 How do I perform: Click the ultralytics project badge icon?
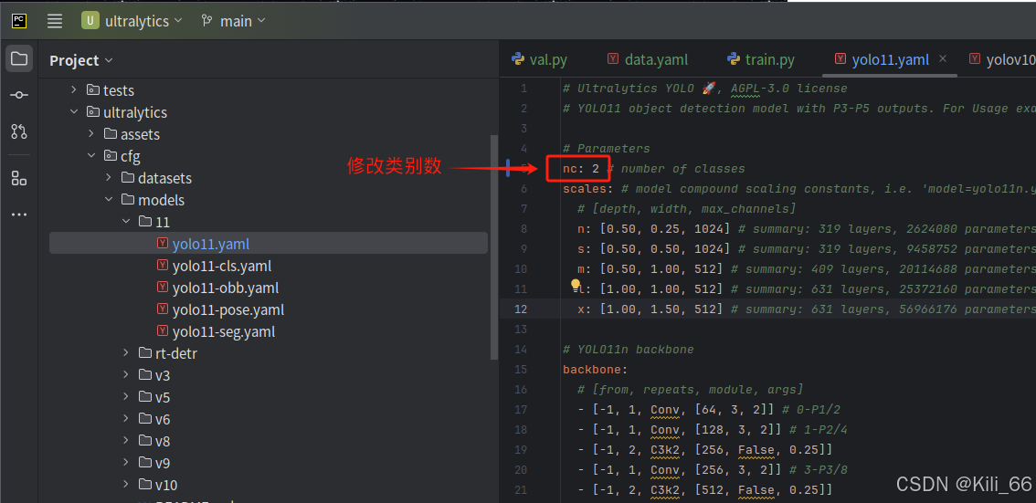click(x=90, y=20)
